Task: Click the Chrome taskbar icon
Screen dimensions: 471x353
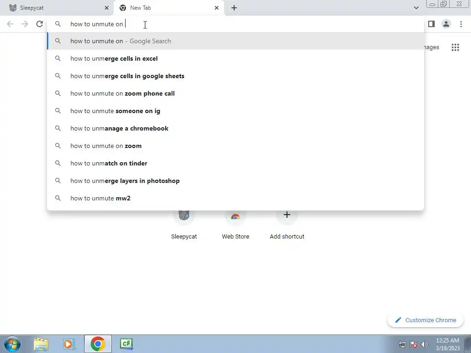Action: tap(98, 344)
